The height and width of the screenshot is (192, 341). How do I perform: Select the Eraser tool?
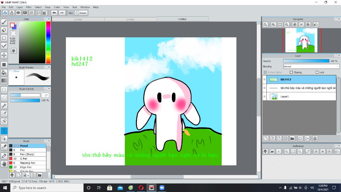[x=4, y=30]
